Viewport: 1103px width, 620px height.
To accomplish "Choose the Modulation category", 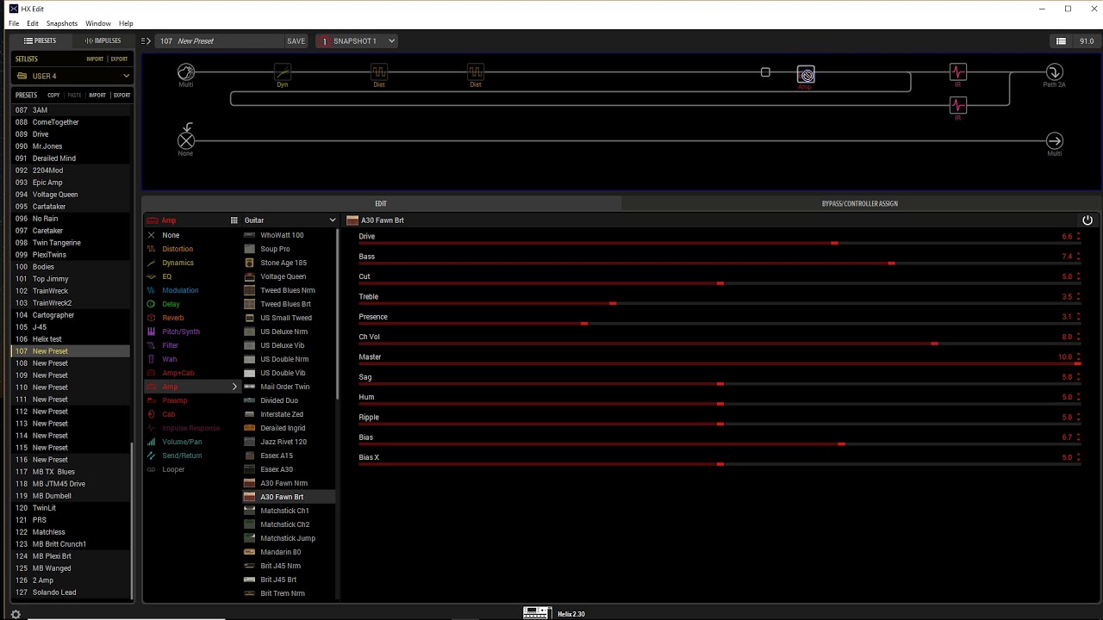I will [180, 290].
